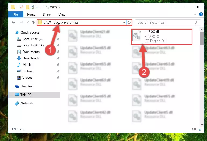This screenshot has height=141, width=207.
Task: Go up one folder level arrow
Action: [x=33, y=22]
